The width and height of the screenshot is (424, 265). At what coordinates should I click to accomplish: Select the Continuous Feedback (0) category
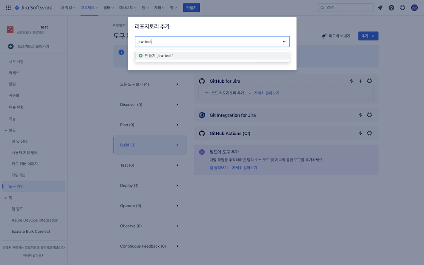150,246
